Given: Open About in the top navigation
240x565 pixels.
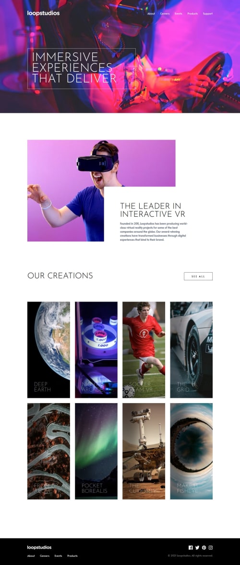Looking at the screenshot, I should coord(151,13).
